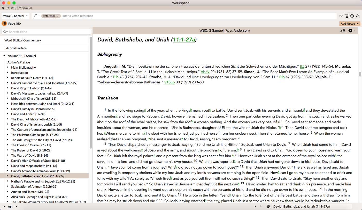The height and width of the screenshot is (210, 362).
Task: Open the 11:1-27a verse link in the heading
Action: (184, 40)
